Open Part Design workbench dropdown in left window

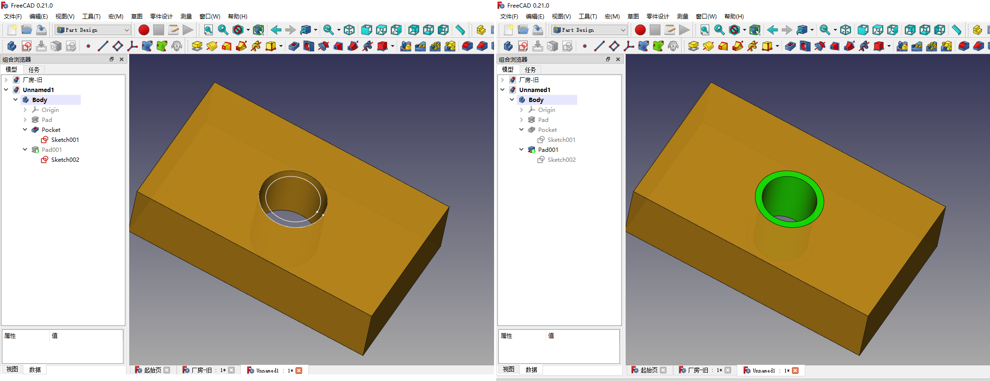(x=93, y=30)
